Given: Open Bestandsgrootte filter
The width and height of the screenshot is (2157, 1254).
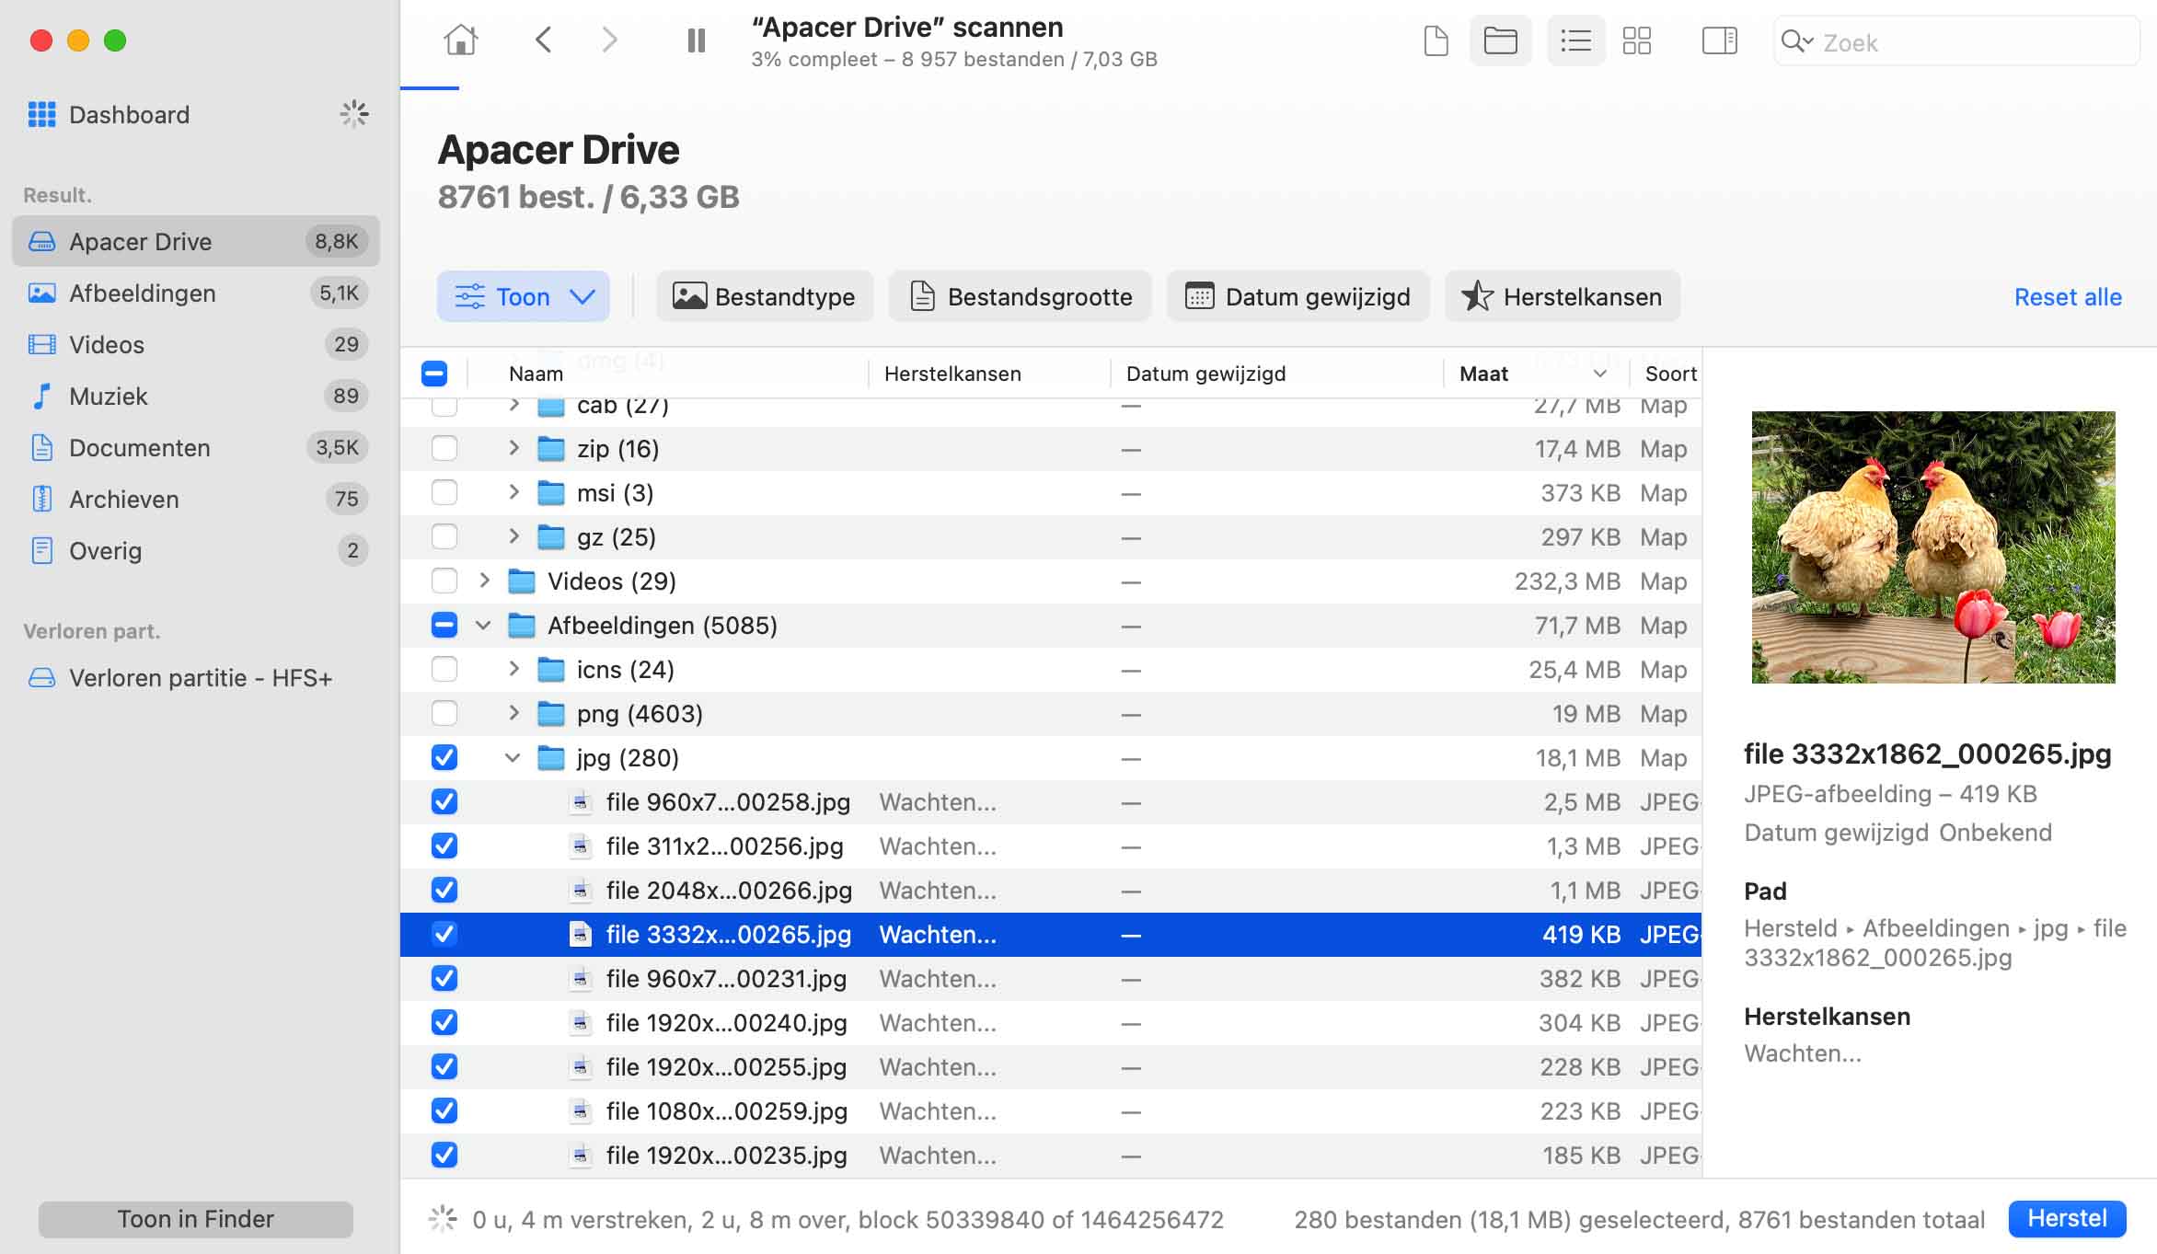Looking at the screenshot, I should [1020, 296].
